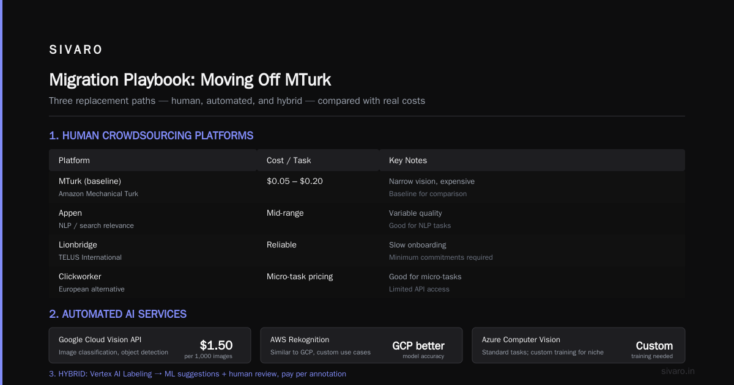Click the 'Mid-range' cost cell
The image size is (734, 385).
point(285,213)
